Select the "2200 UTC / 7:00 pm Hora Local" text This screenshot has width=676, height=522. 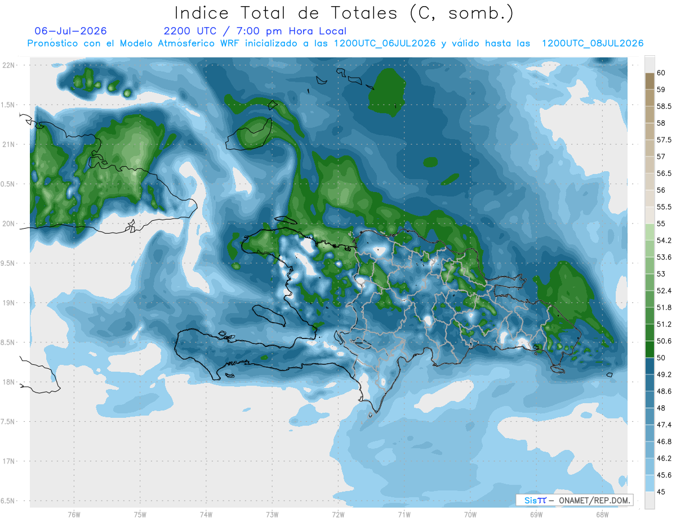tap(255, 32)
